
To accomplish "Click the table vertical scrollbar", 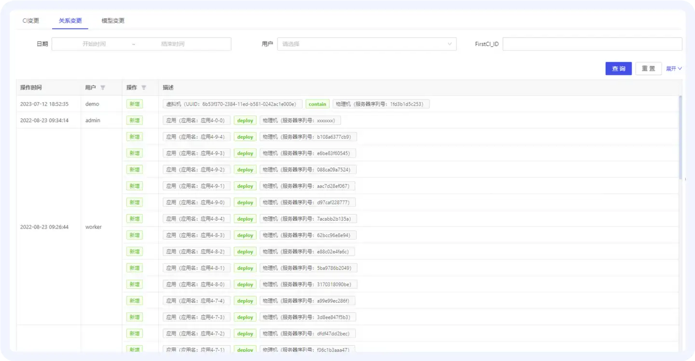I will (x=681, y=137).
